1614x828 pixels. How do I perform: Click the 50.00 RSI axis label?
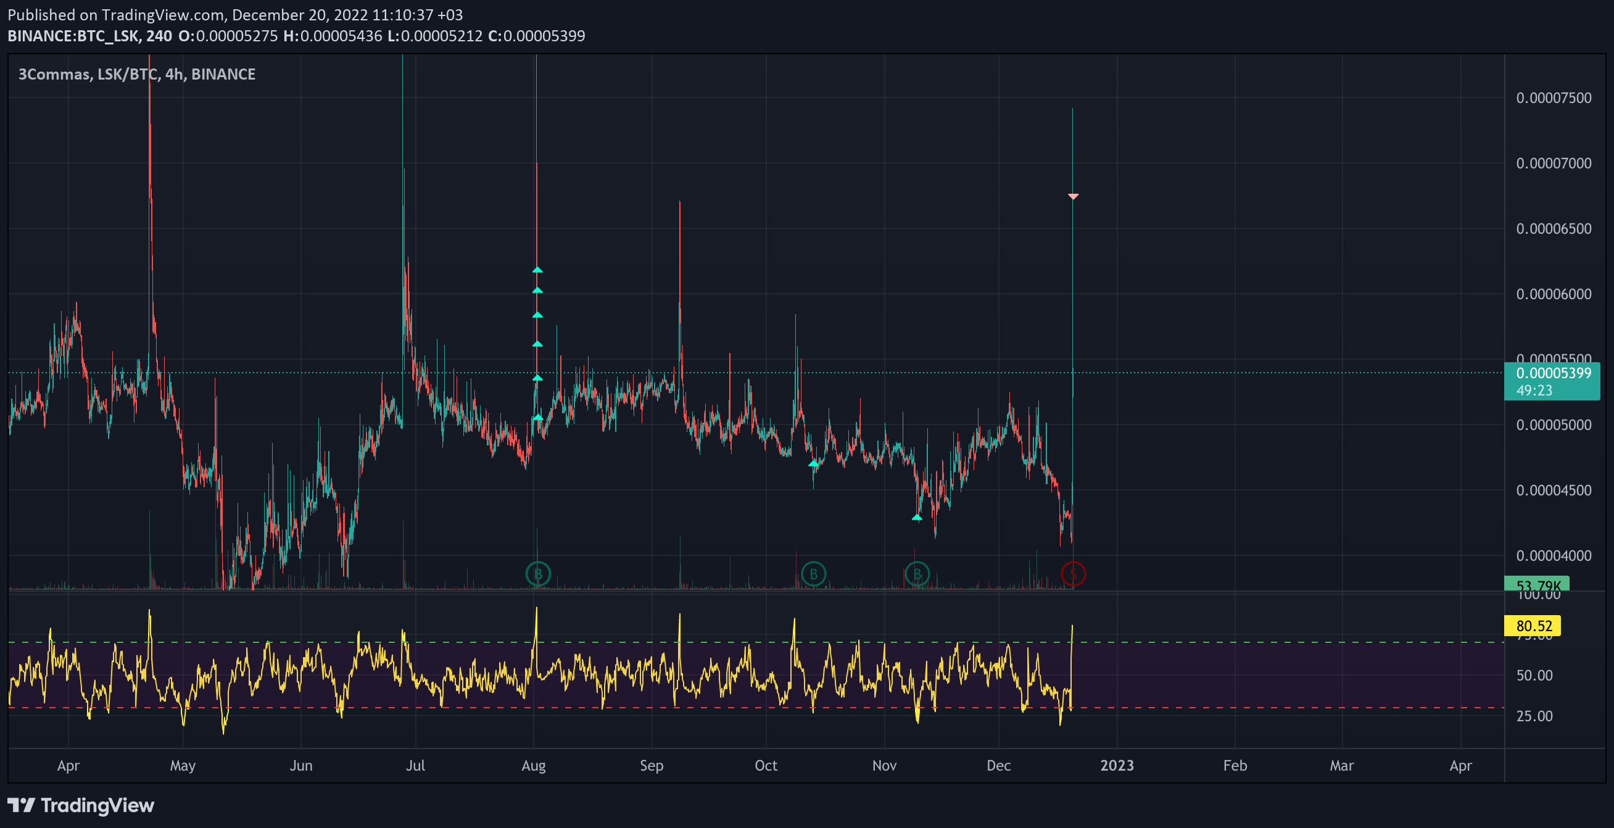click(x=1534, y=676)
